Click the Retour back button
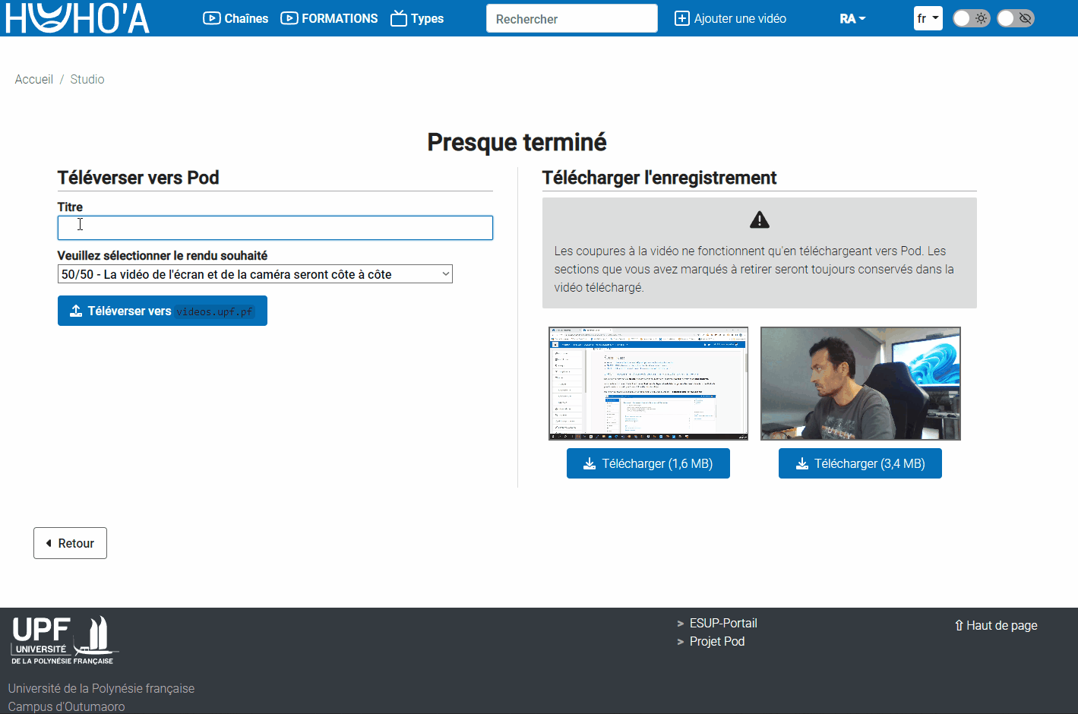Image resolution: width=1078 pixels, height=714 pixels. pyautogui.click(x=70, y=543)
